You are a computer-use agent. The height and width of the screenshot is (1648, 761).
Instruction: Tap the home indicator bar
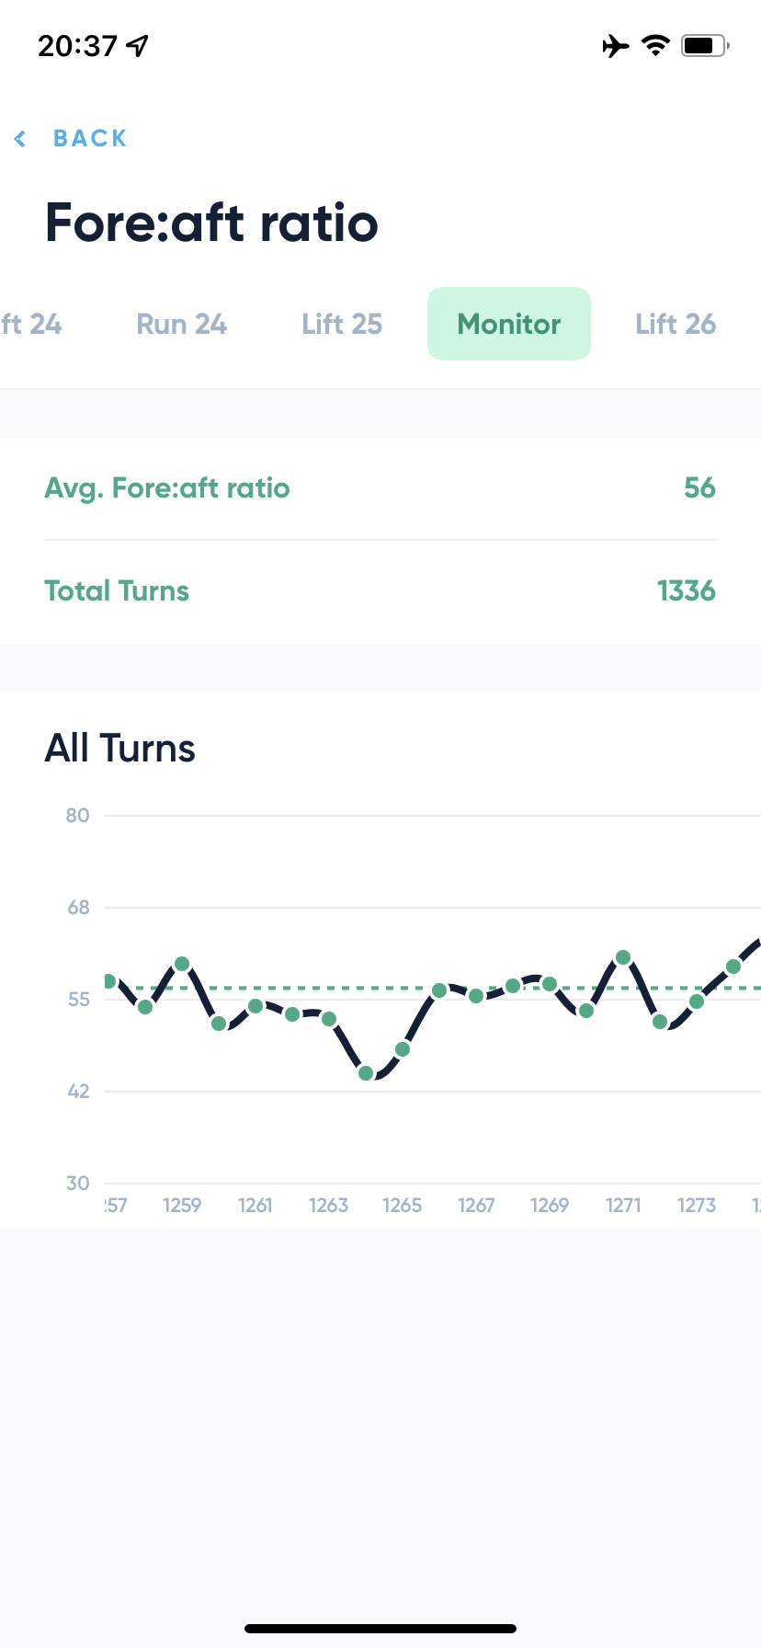380,1628
